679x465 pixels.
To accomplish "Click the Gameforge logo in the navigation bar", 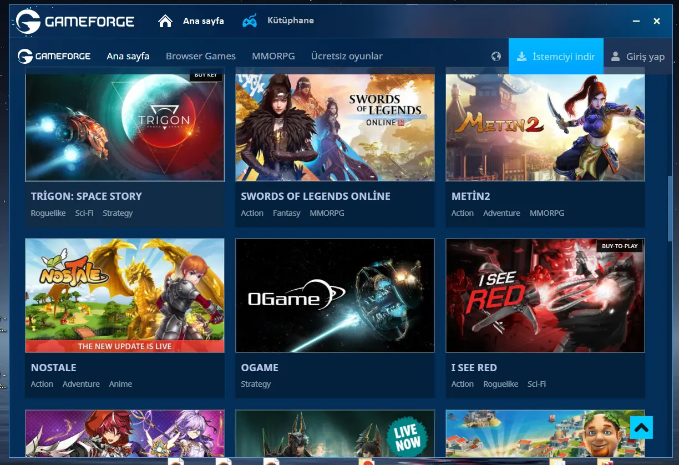I will (54, 56).
